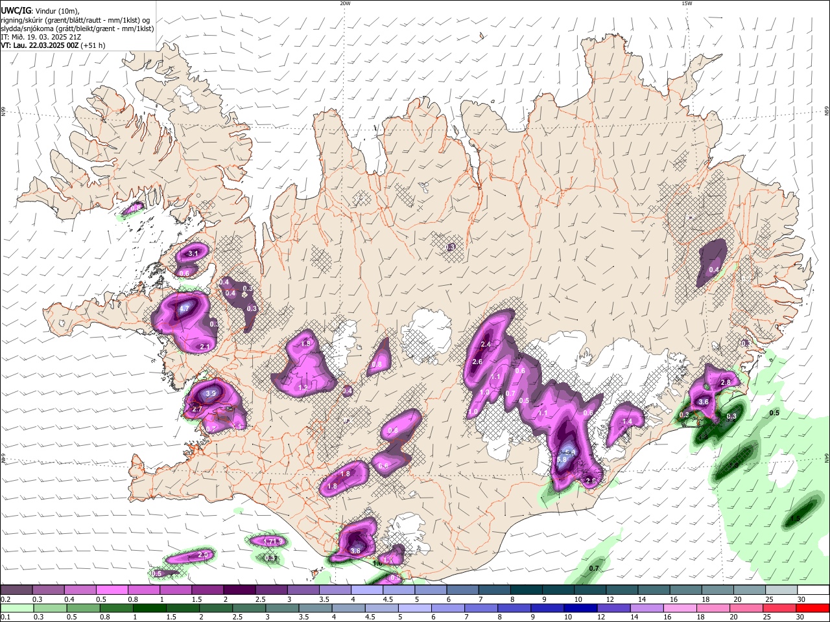Click the 5.8 peak precipitation value

(x=562, y=460)
